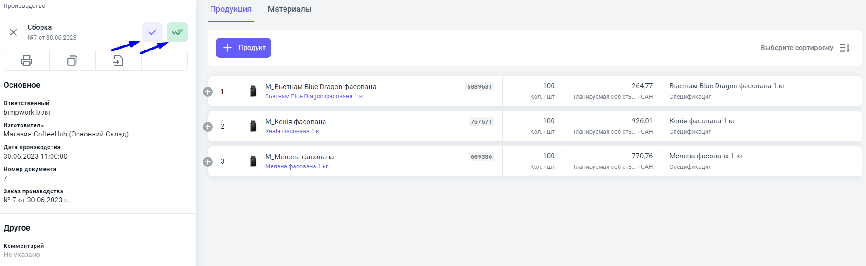Click the M_Вьетнам Blue Dragon product thumbnail
This screenshot has width=866, height=266.
point(253,91)
